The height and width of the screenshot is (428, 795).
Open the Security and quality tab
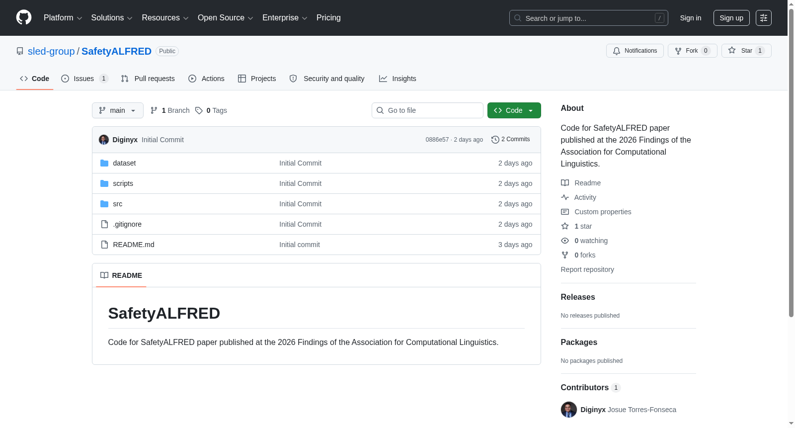[x=327, y=79]
